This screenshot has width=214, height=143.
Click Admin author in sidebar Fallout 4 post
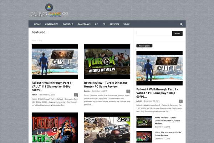pyautogui.click(x=139, y=101)
